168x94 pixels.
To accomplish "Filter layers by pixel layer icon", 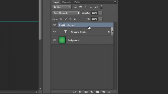I will click(75, 7).
